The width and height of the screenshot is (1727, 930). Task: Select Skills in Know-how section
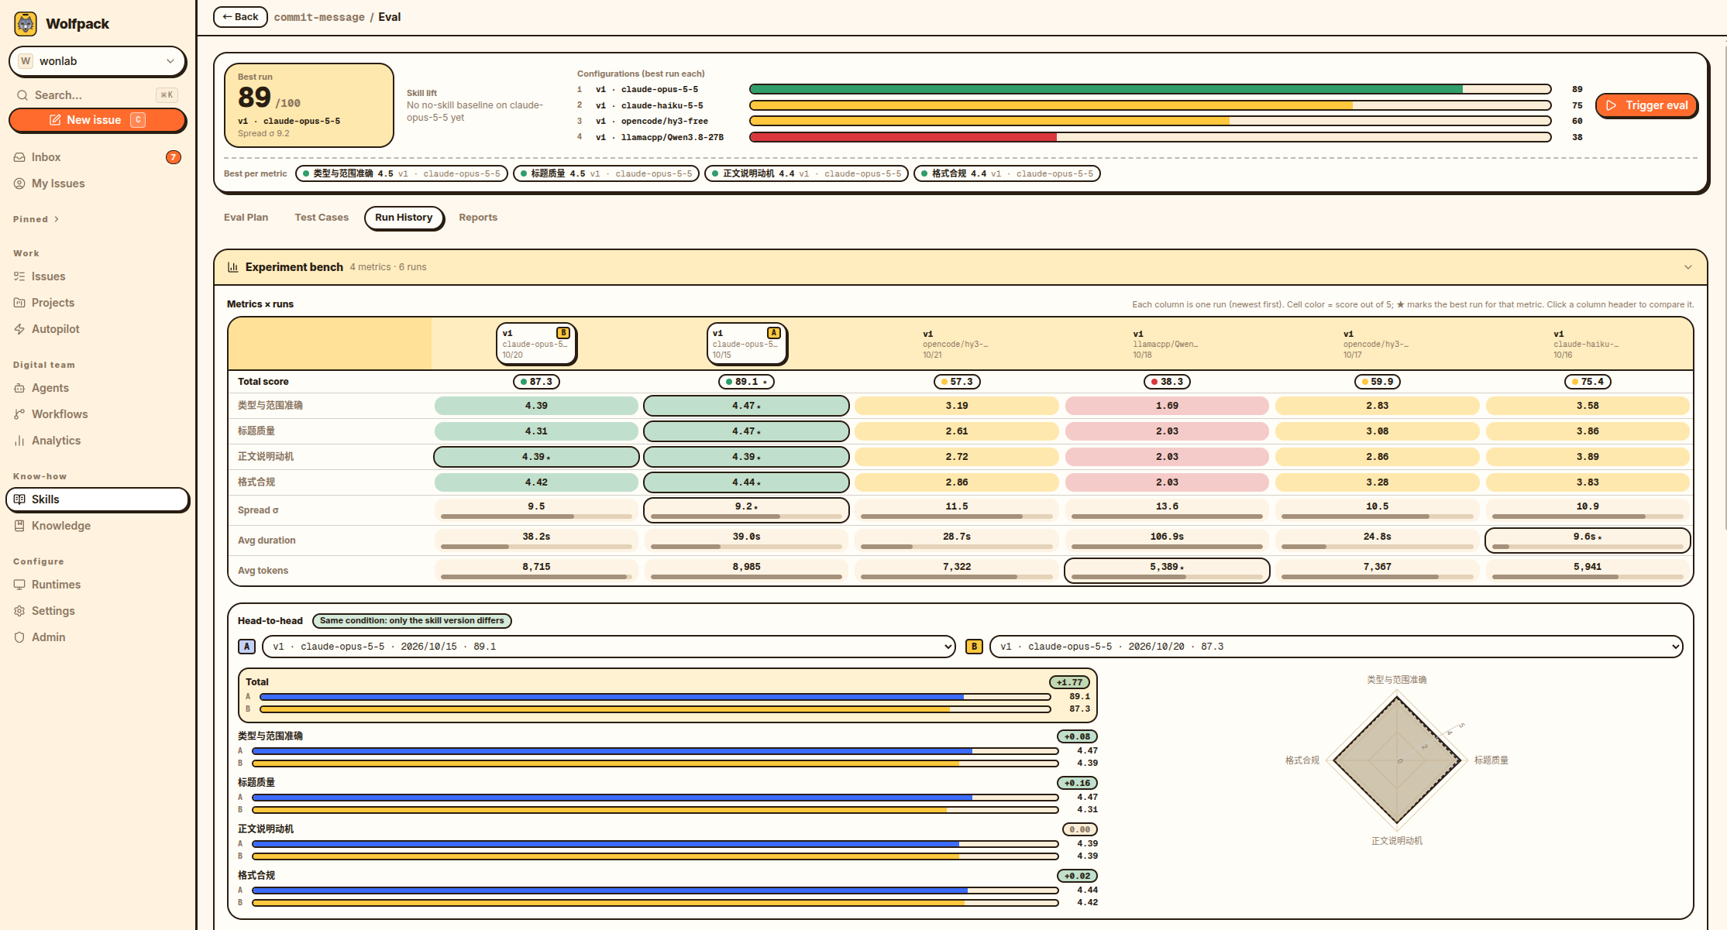point(98,499)
